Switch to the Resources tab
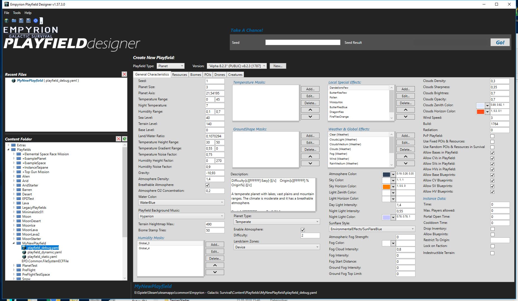 pos(180,75)
